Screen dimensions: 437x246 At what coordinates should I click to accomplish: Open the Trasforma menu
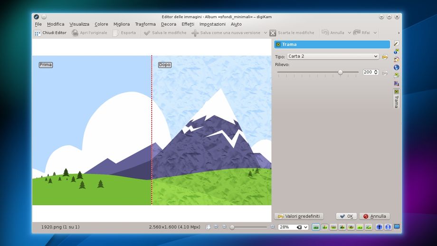pos(145,24)
